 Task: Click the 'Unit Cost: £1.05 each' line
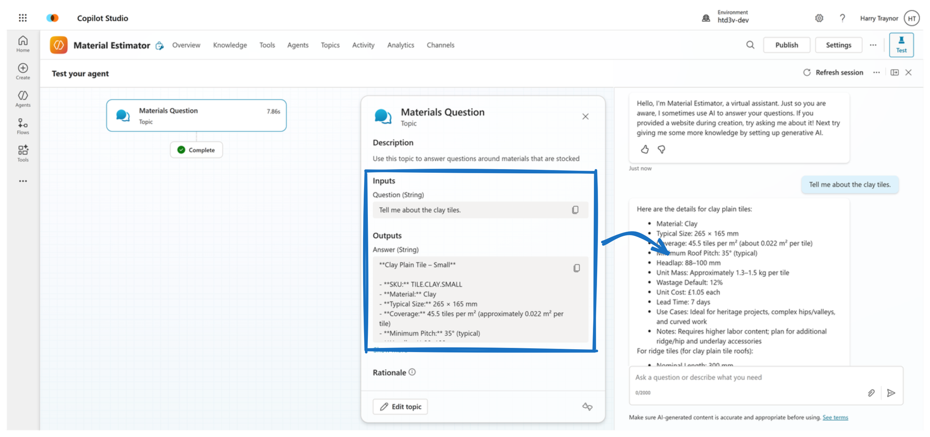click(688, 292)
